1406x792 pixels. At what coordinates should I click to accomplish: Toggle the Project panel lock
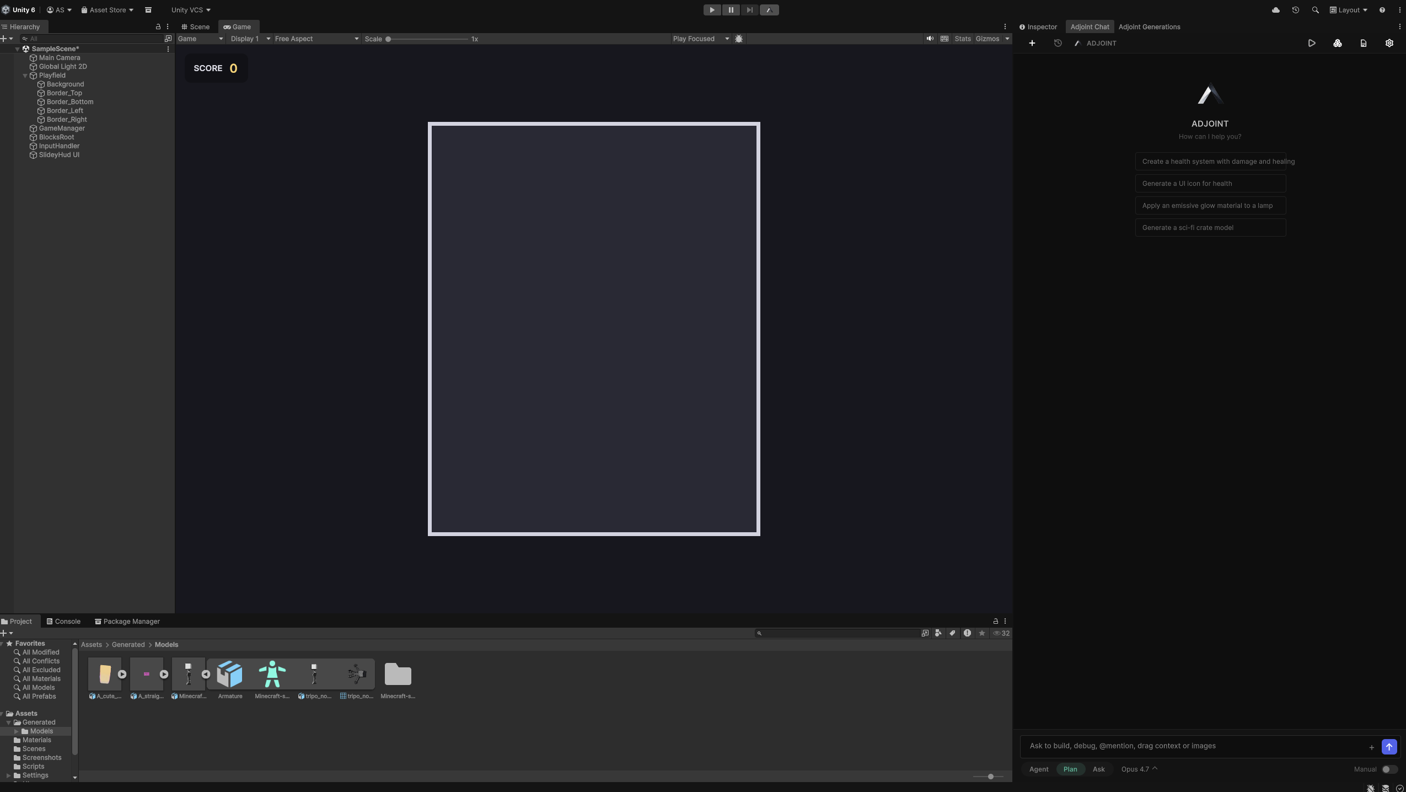[x=996, y=621]
